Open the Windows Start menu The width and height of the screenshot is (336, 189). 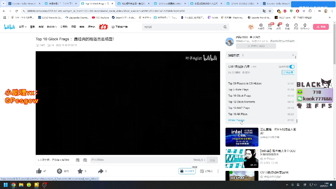click(5, 185)
